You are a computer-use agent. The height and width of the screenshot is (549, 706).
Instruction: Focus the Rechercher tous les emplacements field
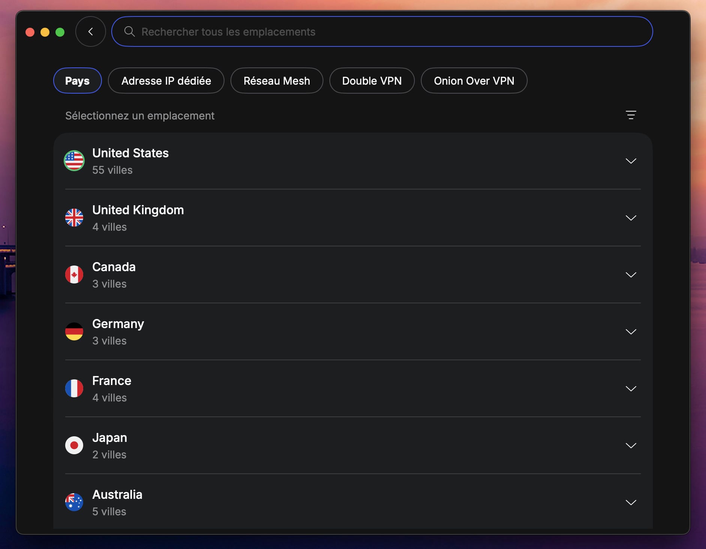382,32
